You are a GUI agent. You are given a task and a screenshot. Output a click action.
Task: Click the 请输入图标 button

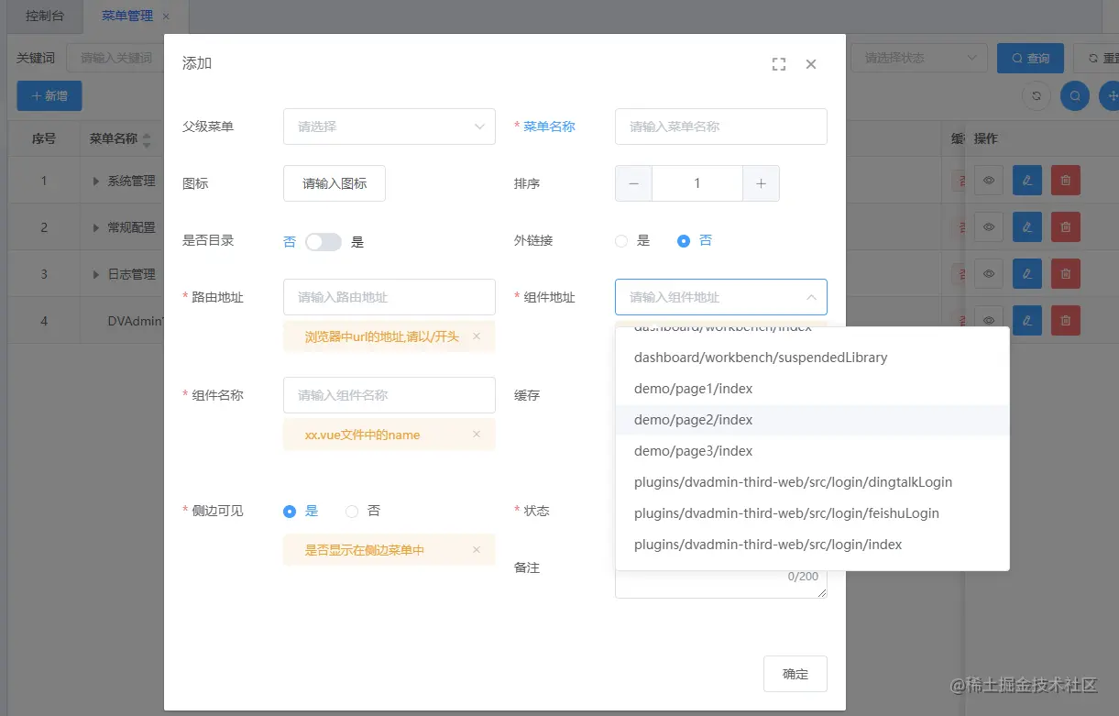coord(335,183)
